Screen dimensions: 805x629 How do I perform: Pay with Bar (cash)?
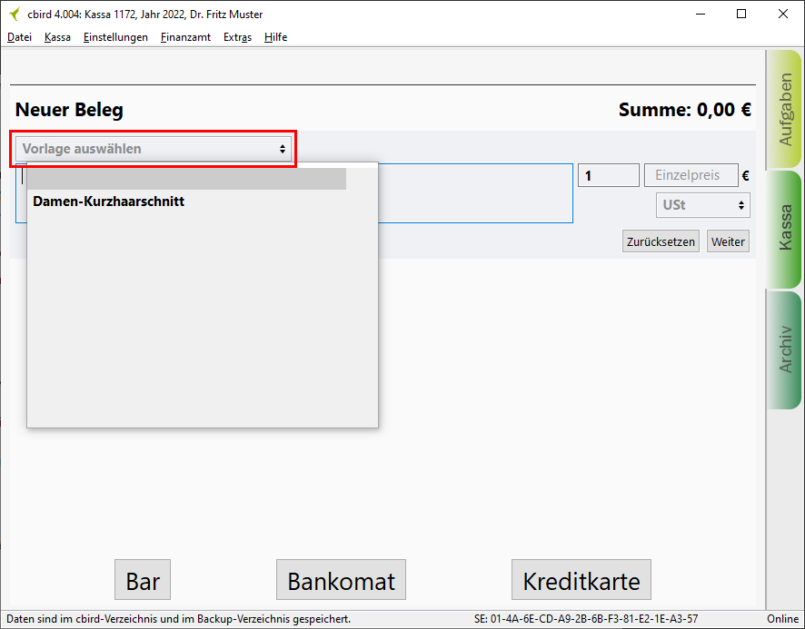pos(143,581)
